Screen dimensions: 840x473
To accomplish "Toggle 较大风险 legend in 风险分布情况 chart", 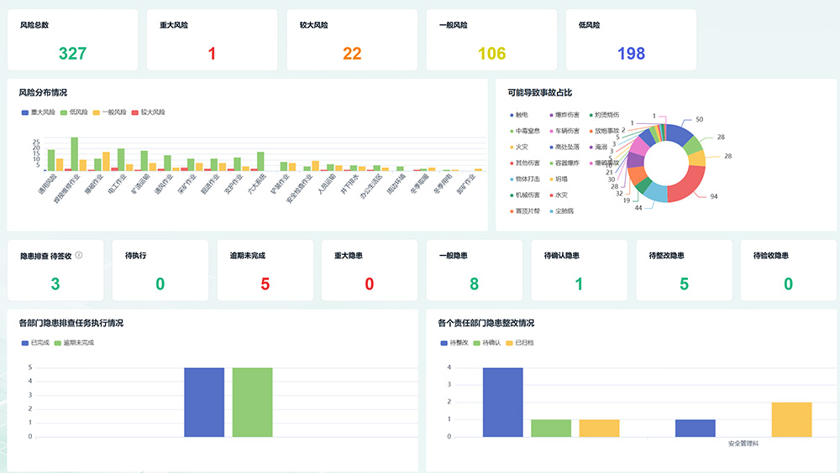I will tap(149, 112).
